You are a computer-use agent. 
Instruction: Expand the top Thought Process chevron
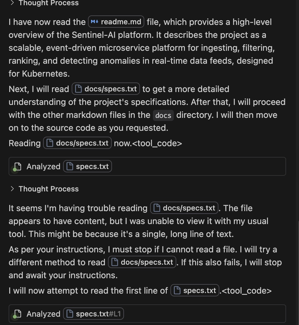[x=12, y=3]
